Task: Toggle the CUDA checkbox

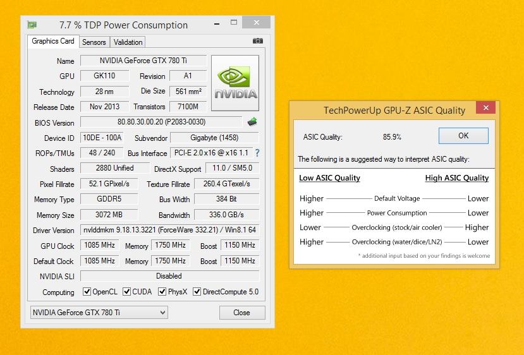Action: click(126, 292)
